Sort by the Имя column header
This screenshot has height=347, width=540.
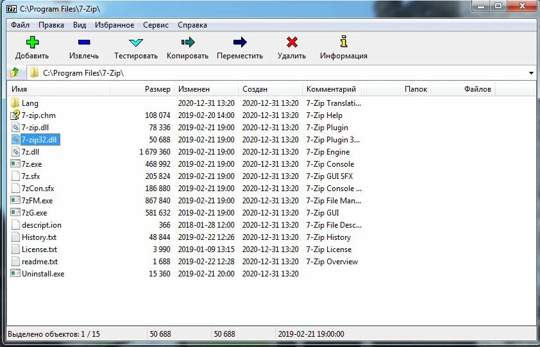(x=58, y=89)
